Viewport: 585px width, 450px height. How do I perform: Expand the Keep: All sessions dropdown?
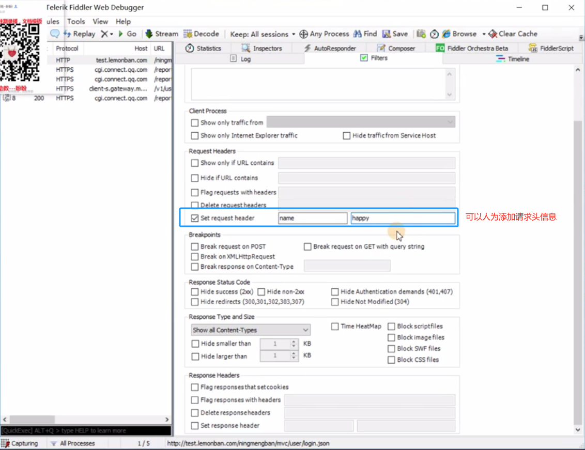click(294, 34)
